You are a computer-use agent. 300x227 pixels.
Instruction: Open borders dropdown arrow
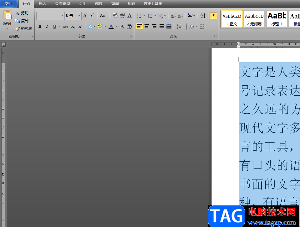[207, 26]
